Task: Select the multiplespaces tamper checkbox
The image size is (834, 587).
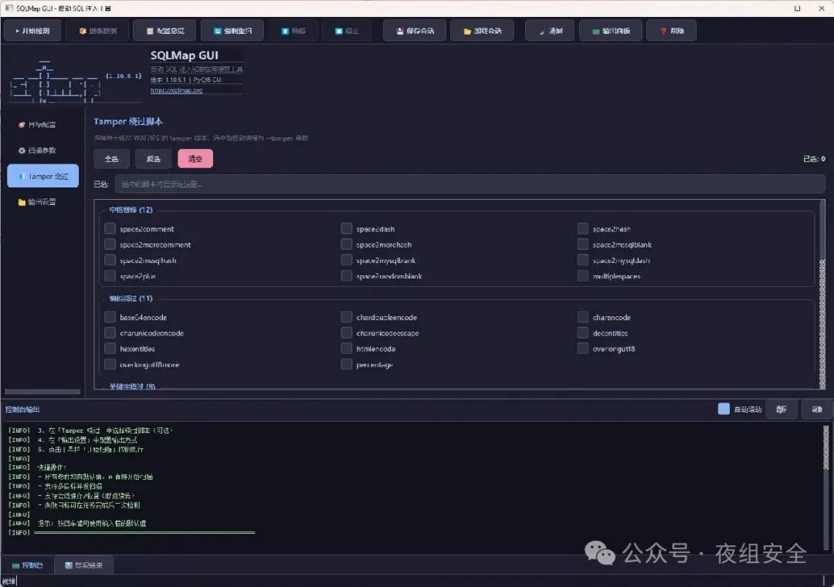Action: (583, 275)
